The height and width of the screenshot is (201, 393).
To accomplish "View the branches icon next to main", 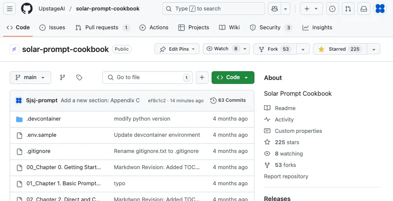I will (x=63, y=77).
